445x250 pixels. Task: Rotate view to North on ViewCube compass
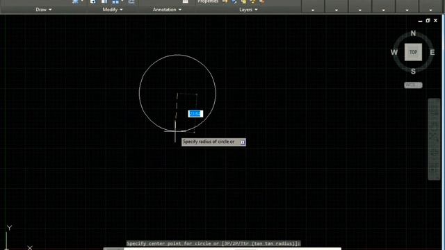click(413, 33)
